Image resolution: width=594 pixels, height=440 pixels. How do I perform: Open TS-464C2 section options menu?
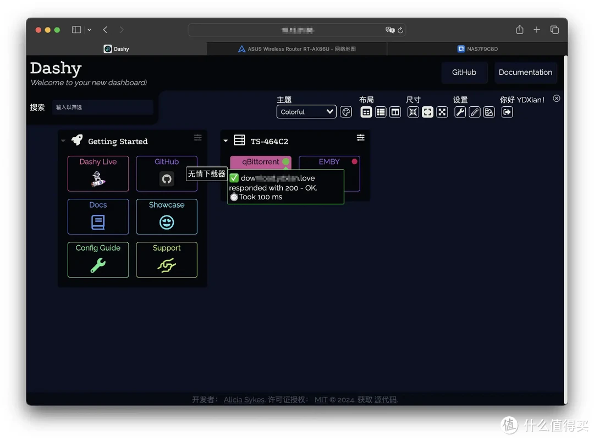tap(361, 138)
